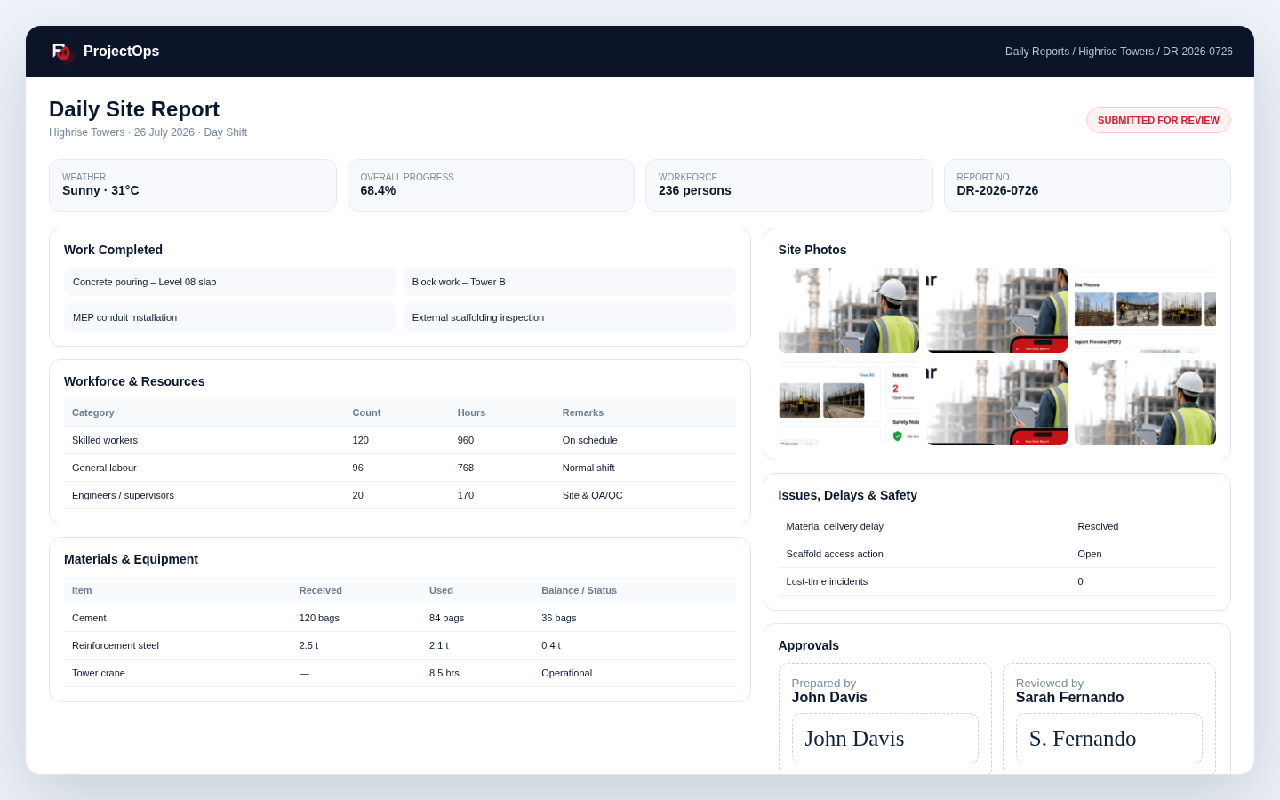This screenshot has width=1280, height=800.
Task: Click the 'Issues, Delays & Safety' section title
Action: (847, 495)
